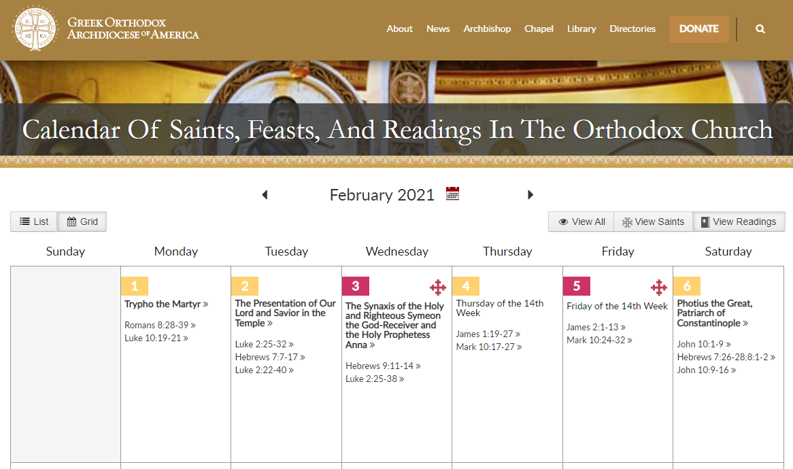Open Hebrews 7:7-17 reading

[270, 357]
